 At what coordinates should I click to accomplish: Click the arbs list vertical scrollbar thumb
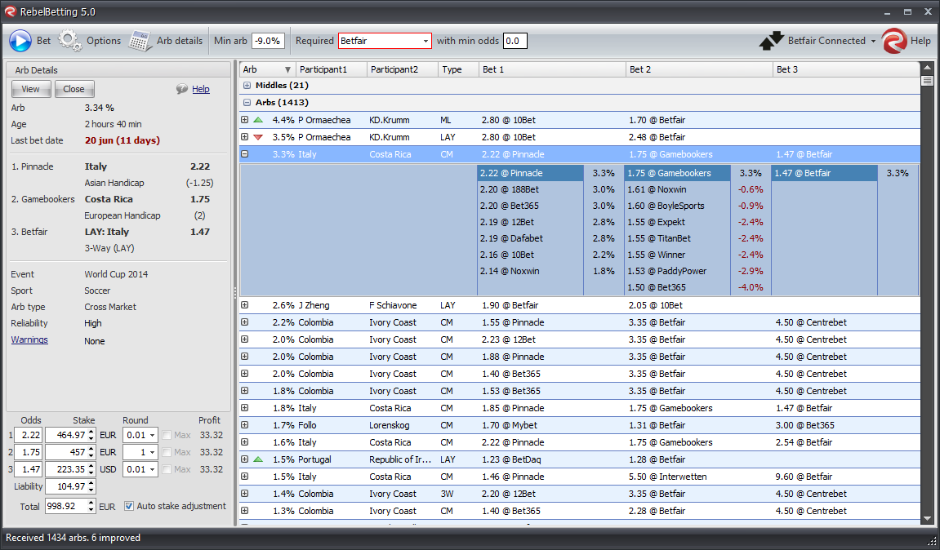pos(927,81)
